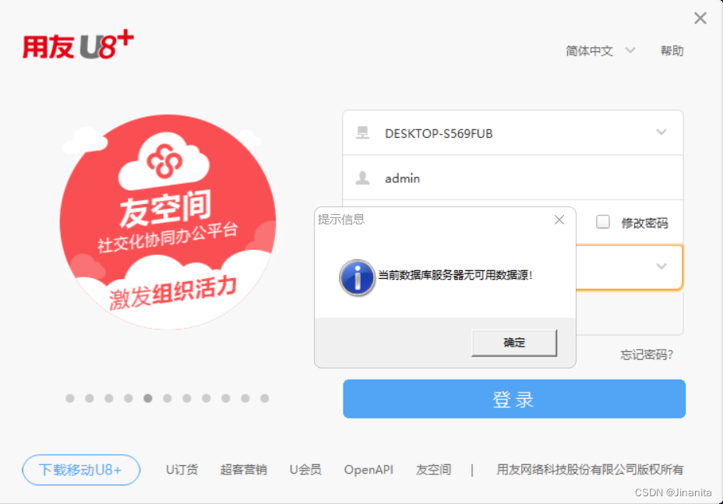Click the 下载移动U8+ button
The height and width of the screenshot is (504, 723).
point(81,470)
